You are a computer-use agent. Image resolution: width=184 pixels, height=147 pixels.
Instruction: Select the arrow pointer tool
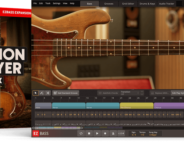[x=36, y=93]
